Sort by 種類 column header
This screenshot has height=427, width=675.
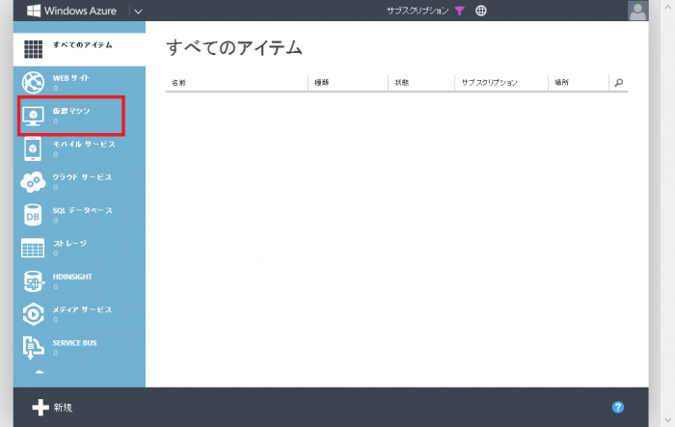tap(321, 83)
